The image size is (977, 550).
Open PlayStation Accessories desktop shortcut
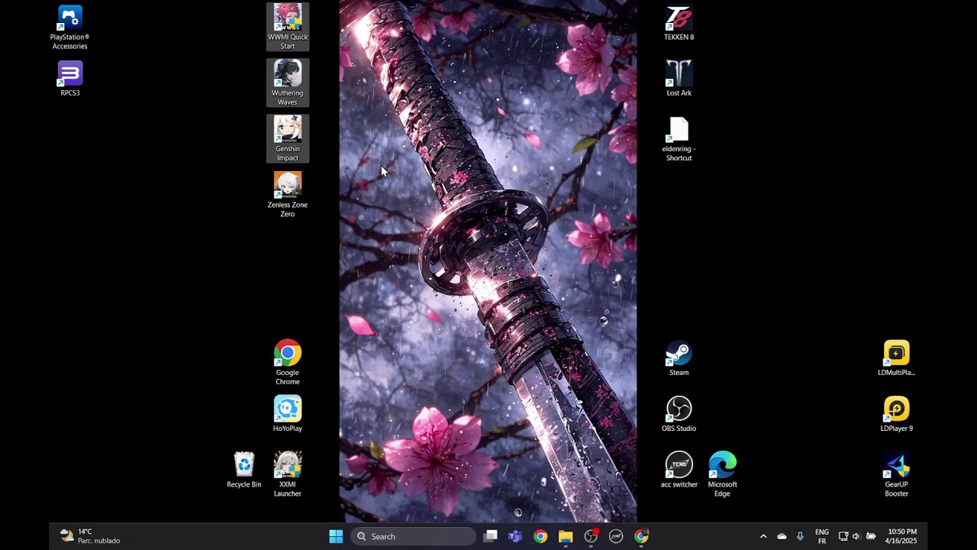(69, 27)
